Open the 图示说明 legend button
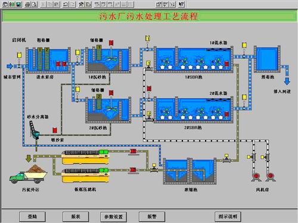Viewport: 298px width, 223px height. 228,216
